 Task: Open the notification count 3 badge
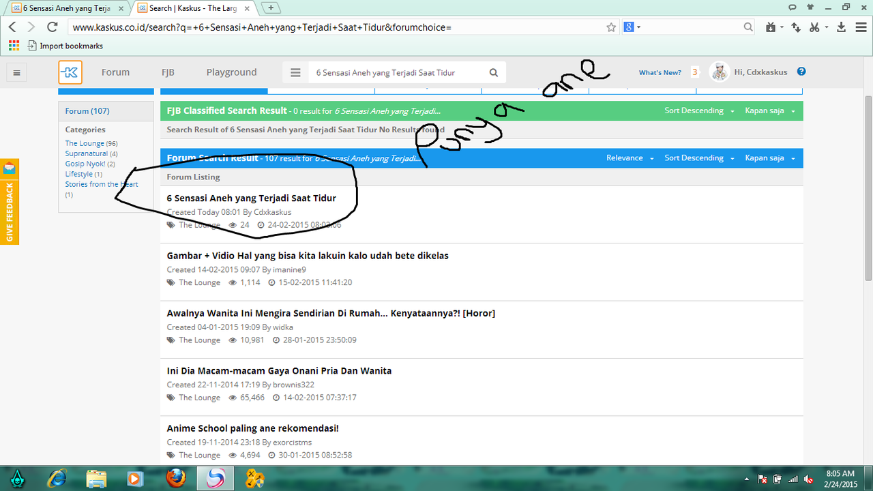tap(694, 72)
